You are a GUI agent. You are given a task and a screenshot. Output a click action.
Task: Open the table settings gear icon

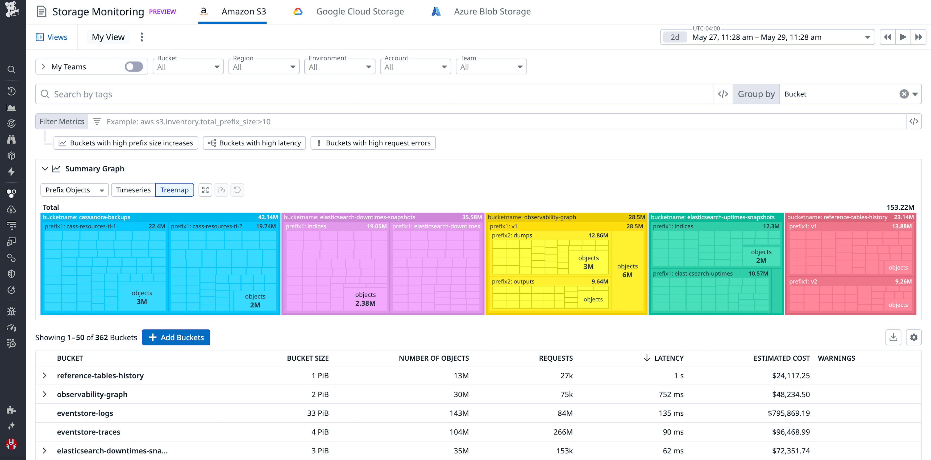(x=914, y=337)
